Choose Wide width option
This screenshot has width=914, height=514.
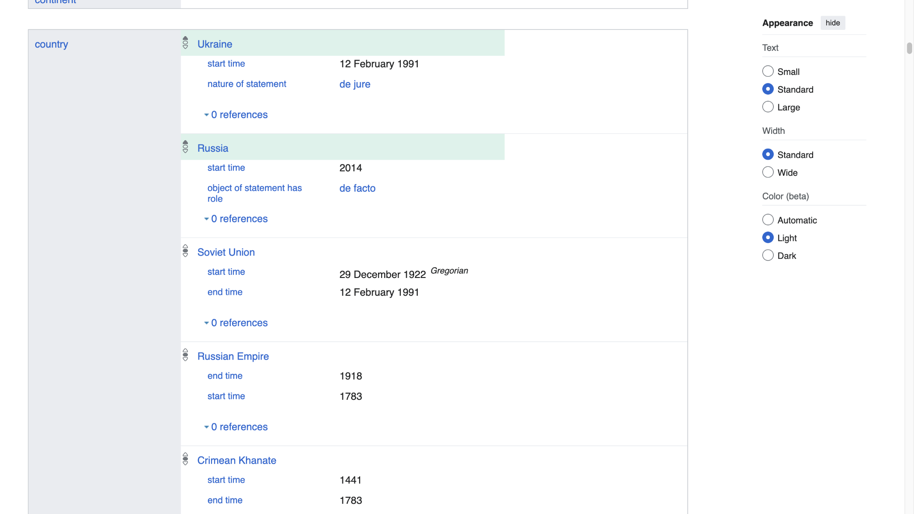768,172
